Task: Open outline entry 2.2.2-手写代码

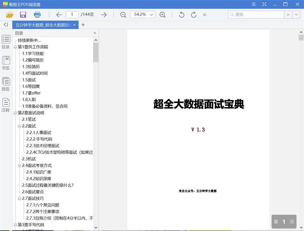Action: click(39, 139)
